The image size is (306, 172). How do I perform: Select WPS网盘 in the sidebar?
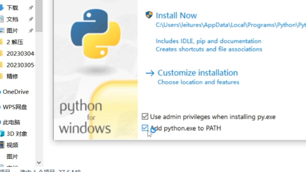pyautogui.click(x=15, y=107)
